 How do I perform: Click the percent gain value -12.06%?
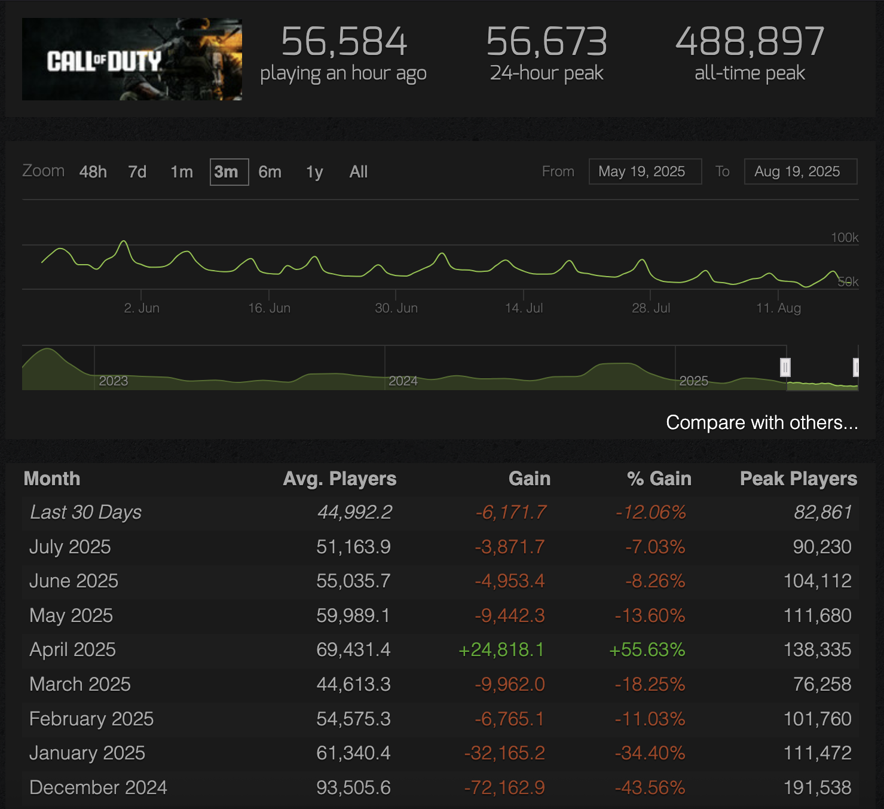click(651, 512)
